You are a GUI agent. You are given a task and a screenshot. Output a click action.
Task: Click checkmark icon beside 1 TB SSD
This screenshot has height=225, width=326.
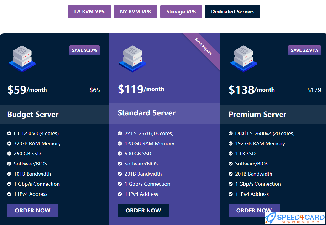pos(231,154)
